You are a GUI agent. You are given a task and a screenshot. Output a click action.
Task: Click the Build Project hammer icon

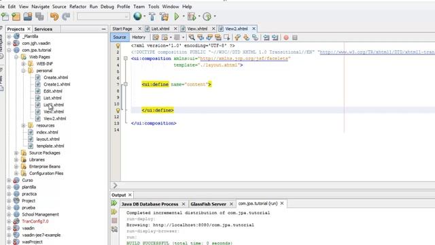point(152,16)
